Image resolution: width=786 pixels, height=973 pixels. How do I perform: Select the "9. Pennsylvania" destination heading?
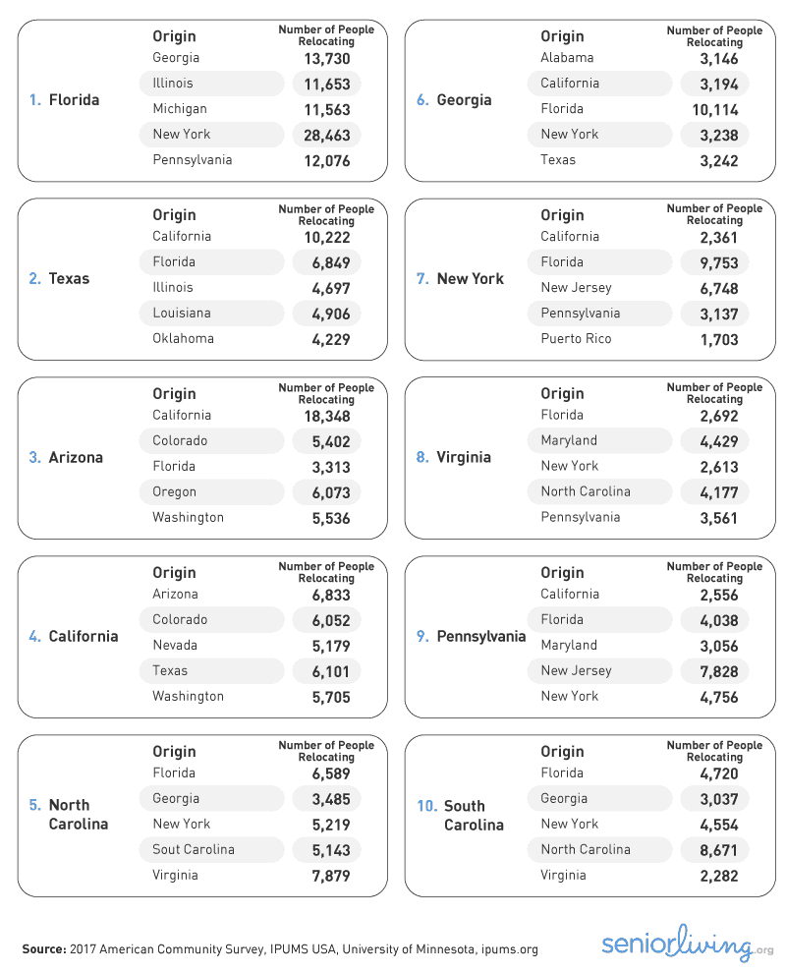click(x=471, y=637)
